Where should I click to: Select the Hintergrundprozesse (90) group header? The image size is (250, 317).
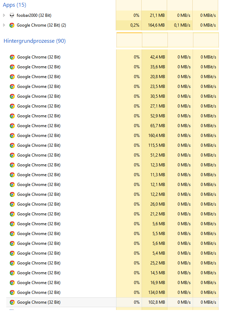(x=35, y=41)
